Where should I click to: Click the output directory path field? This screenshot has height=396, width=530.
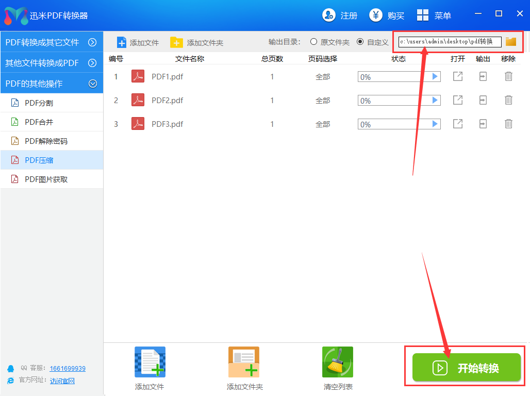pyautogui.click(x=450, y=42)
